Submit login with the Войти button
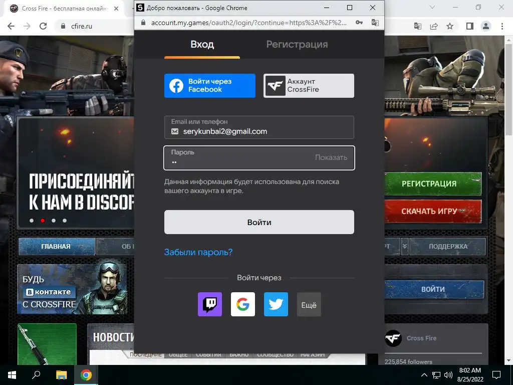This screenshot has height=385, width=513. pos(259,222)
